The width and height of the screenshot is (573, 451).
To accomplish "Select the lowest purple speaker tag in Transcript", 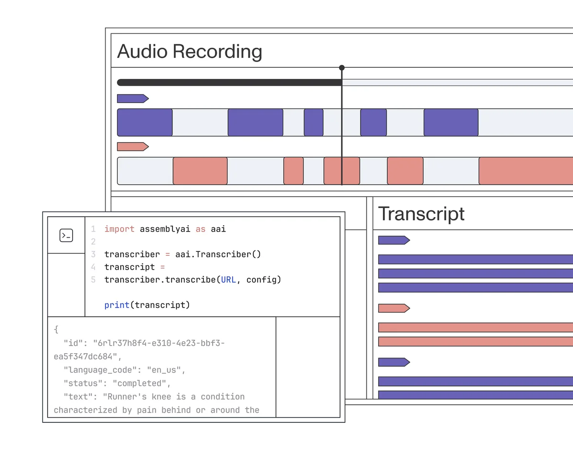I will tap(393, 362).
